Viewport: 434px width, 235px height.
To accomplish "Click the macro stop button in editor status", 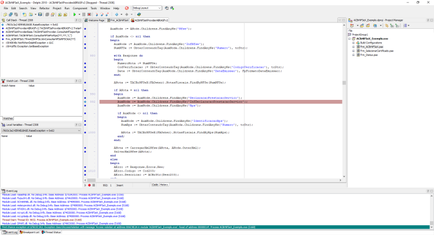I will (94, 185).
